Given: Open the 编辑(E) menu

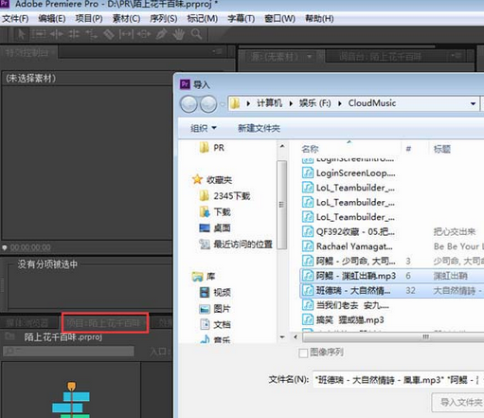Looking at the screenshot, I should click(52, 18).
